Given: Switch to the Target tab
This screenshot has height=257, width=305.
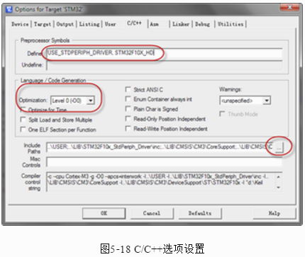Looking at the screenshot, I should coord(43,24).
